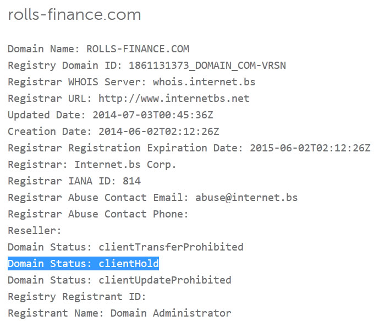Click the Registrar Internet.bs Corp. line
The width and height of the screenshot is (390, 321).
(92, 165)
